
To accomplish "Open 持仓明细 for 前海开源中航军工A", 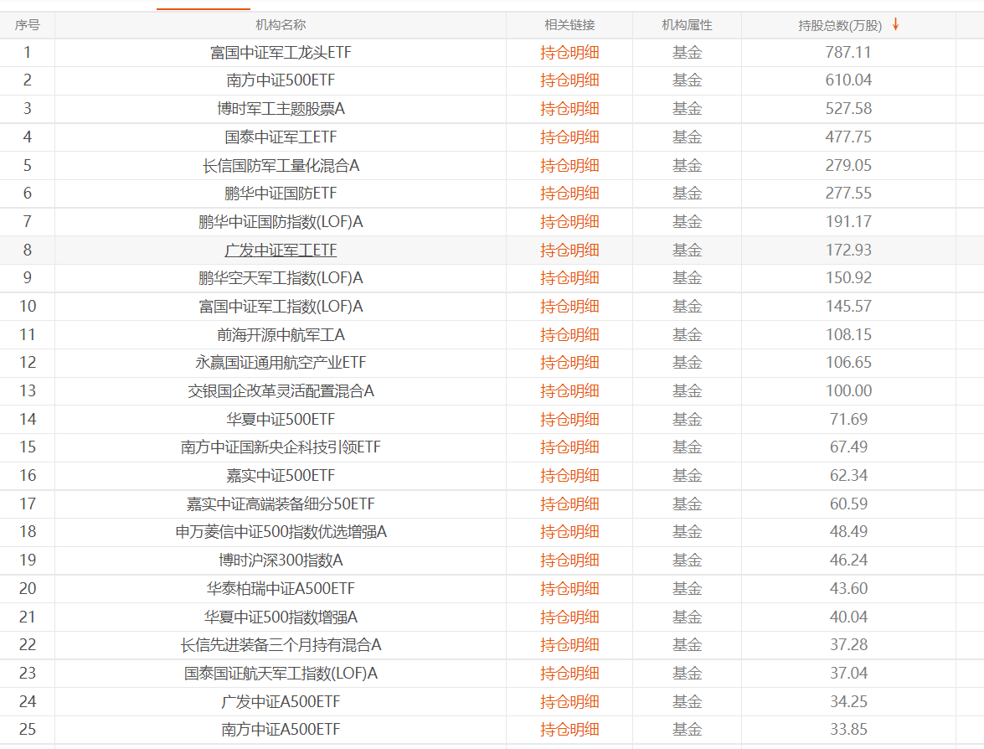I will (569, 334).
